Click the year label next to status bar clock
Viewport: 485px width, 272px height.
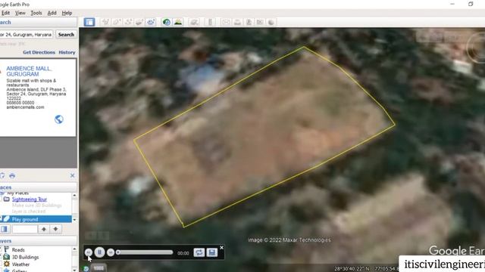click(x=99, y=268)
